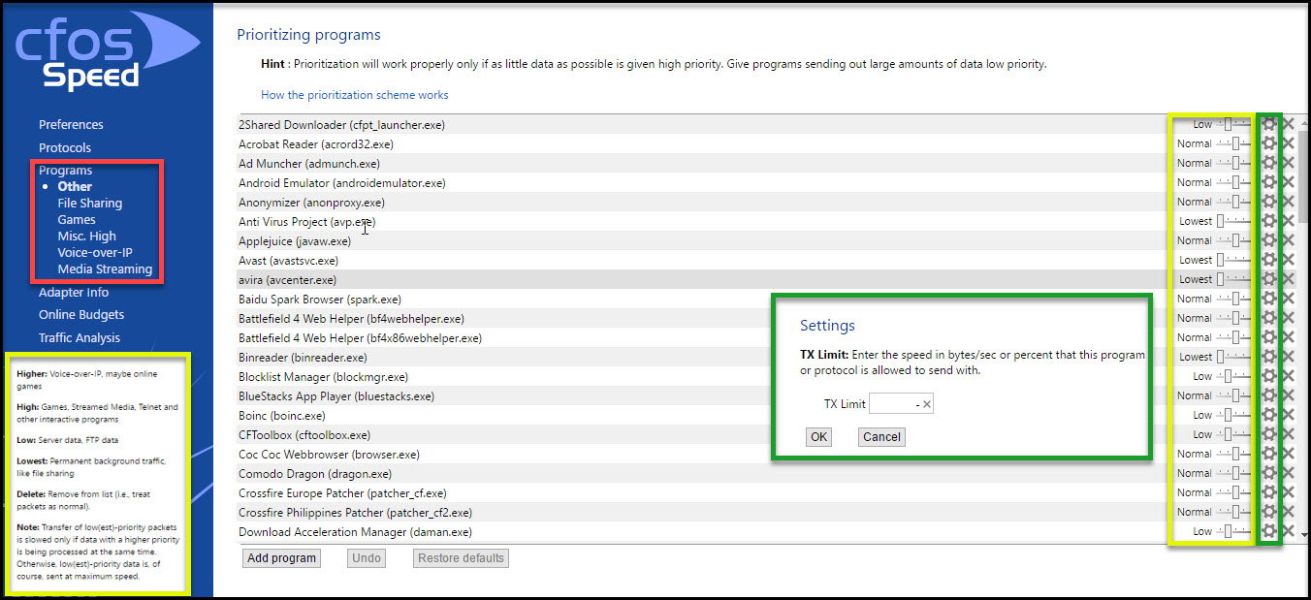1311x600 pixels.
Task: Confirm TX Limit settings with OK
Action: pos(818,436)
